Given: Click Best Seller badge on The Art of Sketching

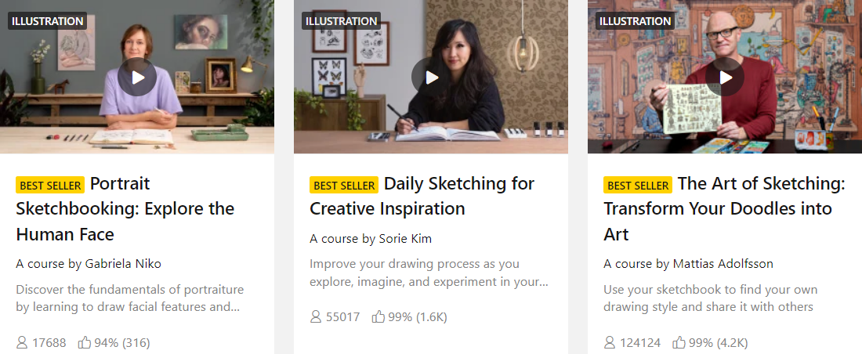Looking at the screenshot, I should pos(638,186).
